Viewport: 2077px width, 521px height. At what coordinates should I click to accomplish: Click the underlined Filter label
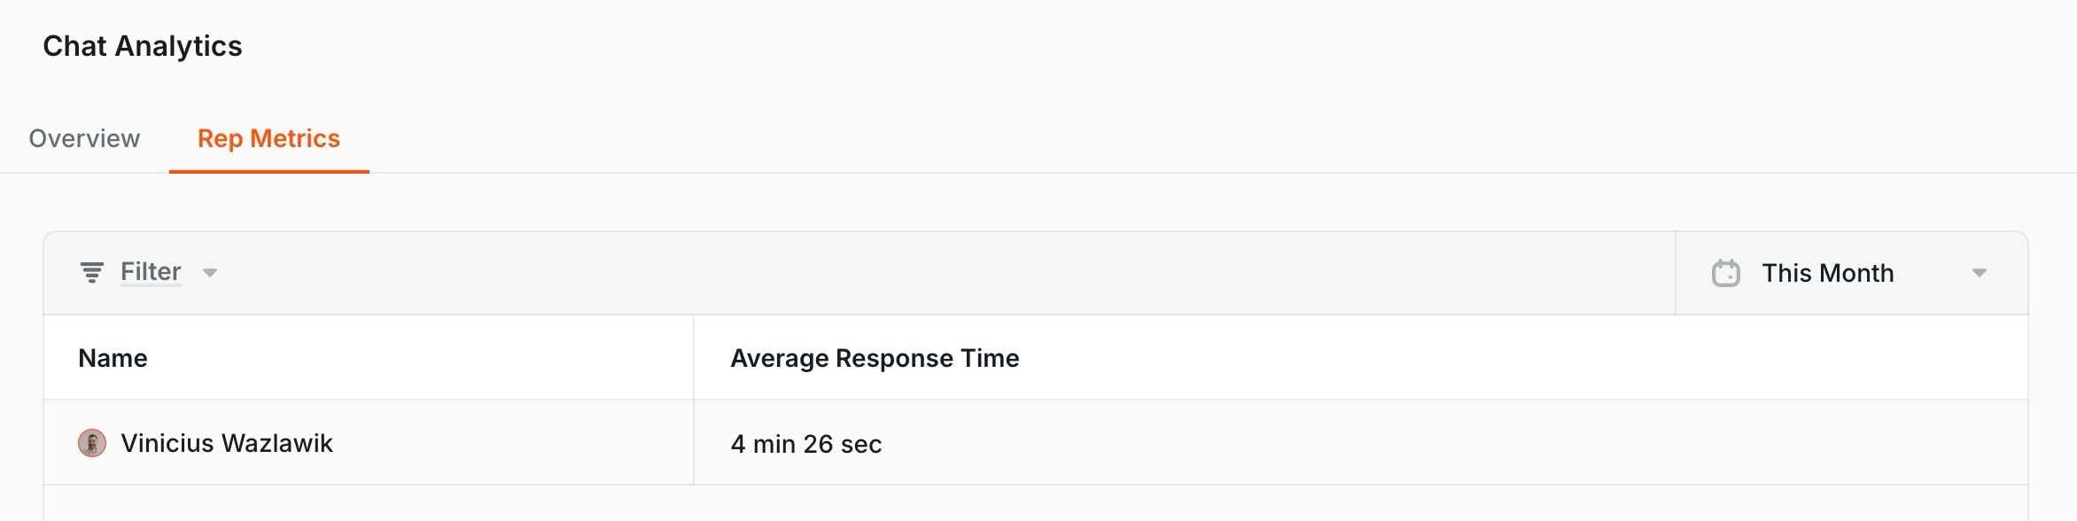tap(151, 271)
